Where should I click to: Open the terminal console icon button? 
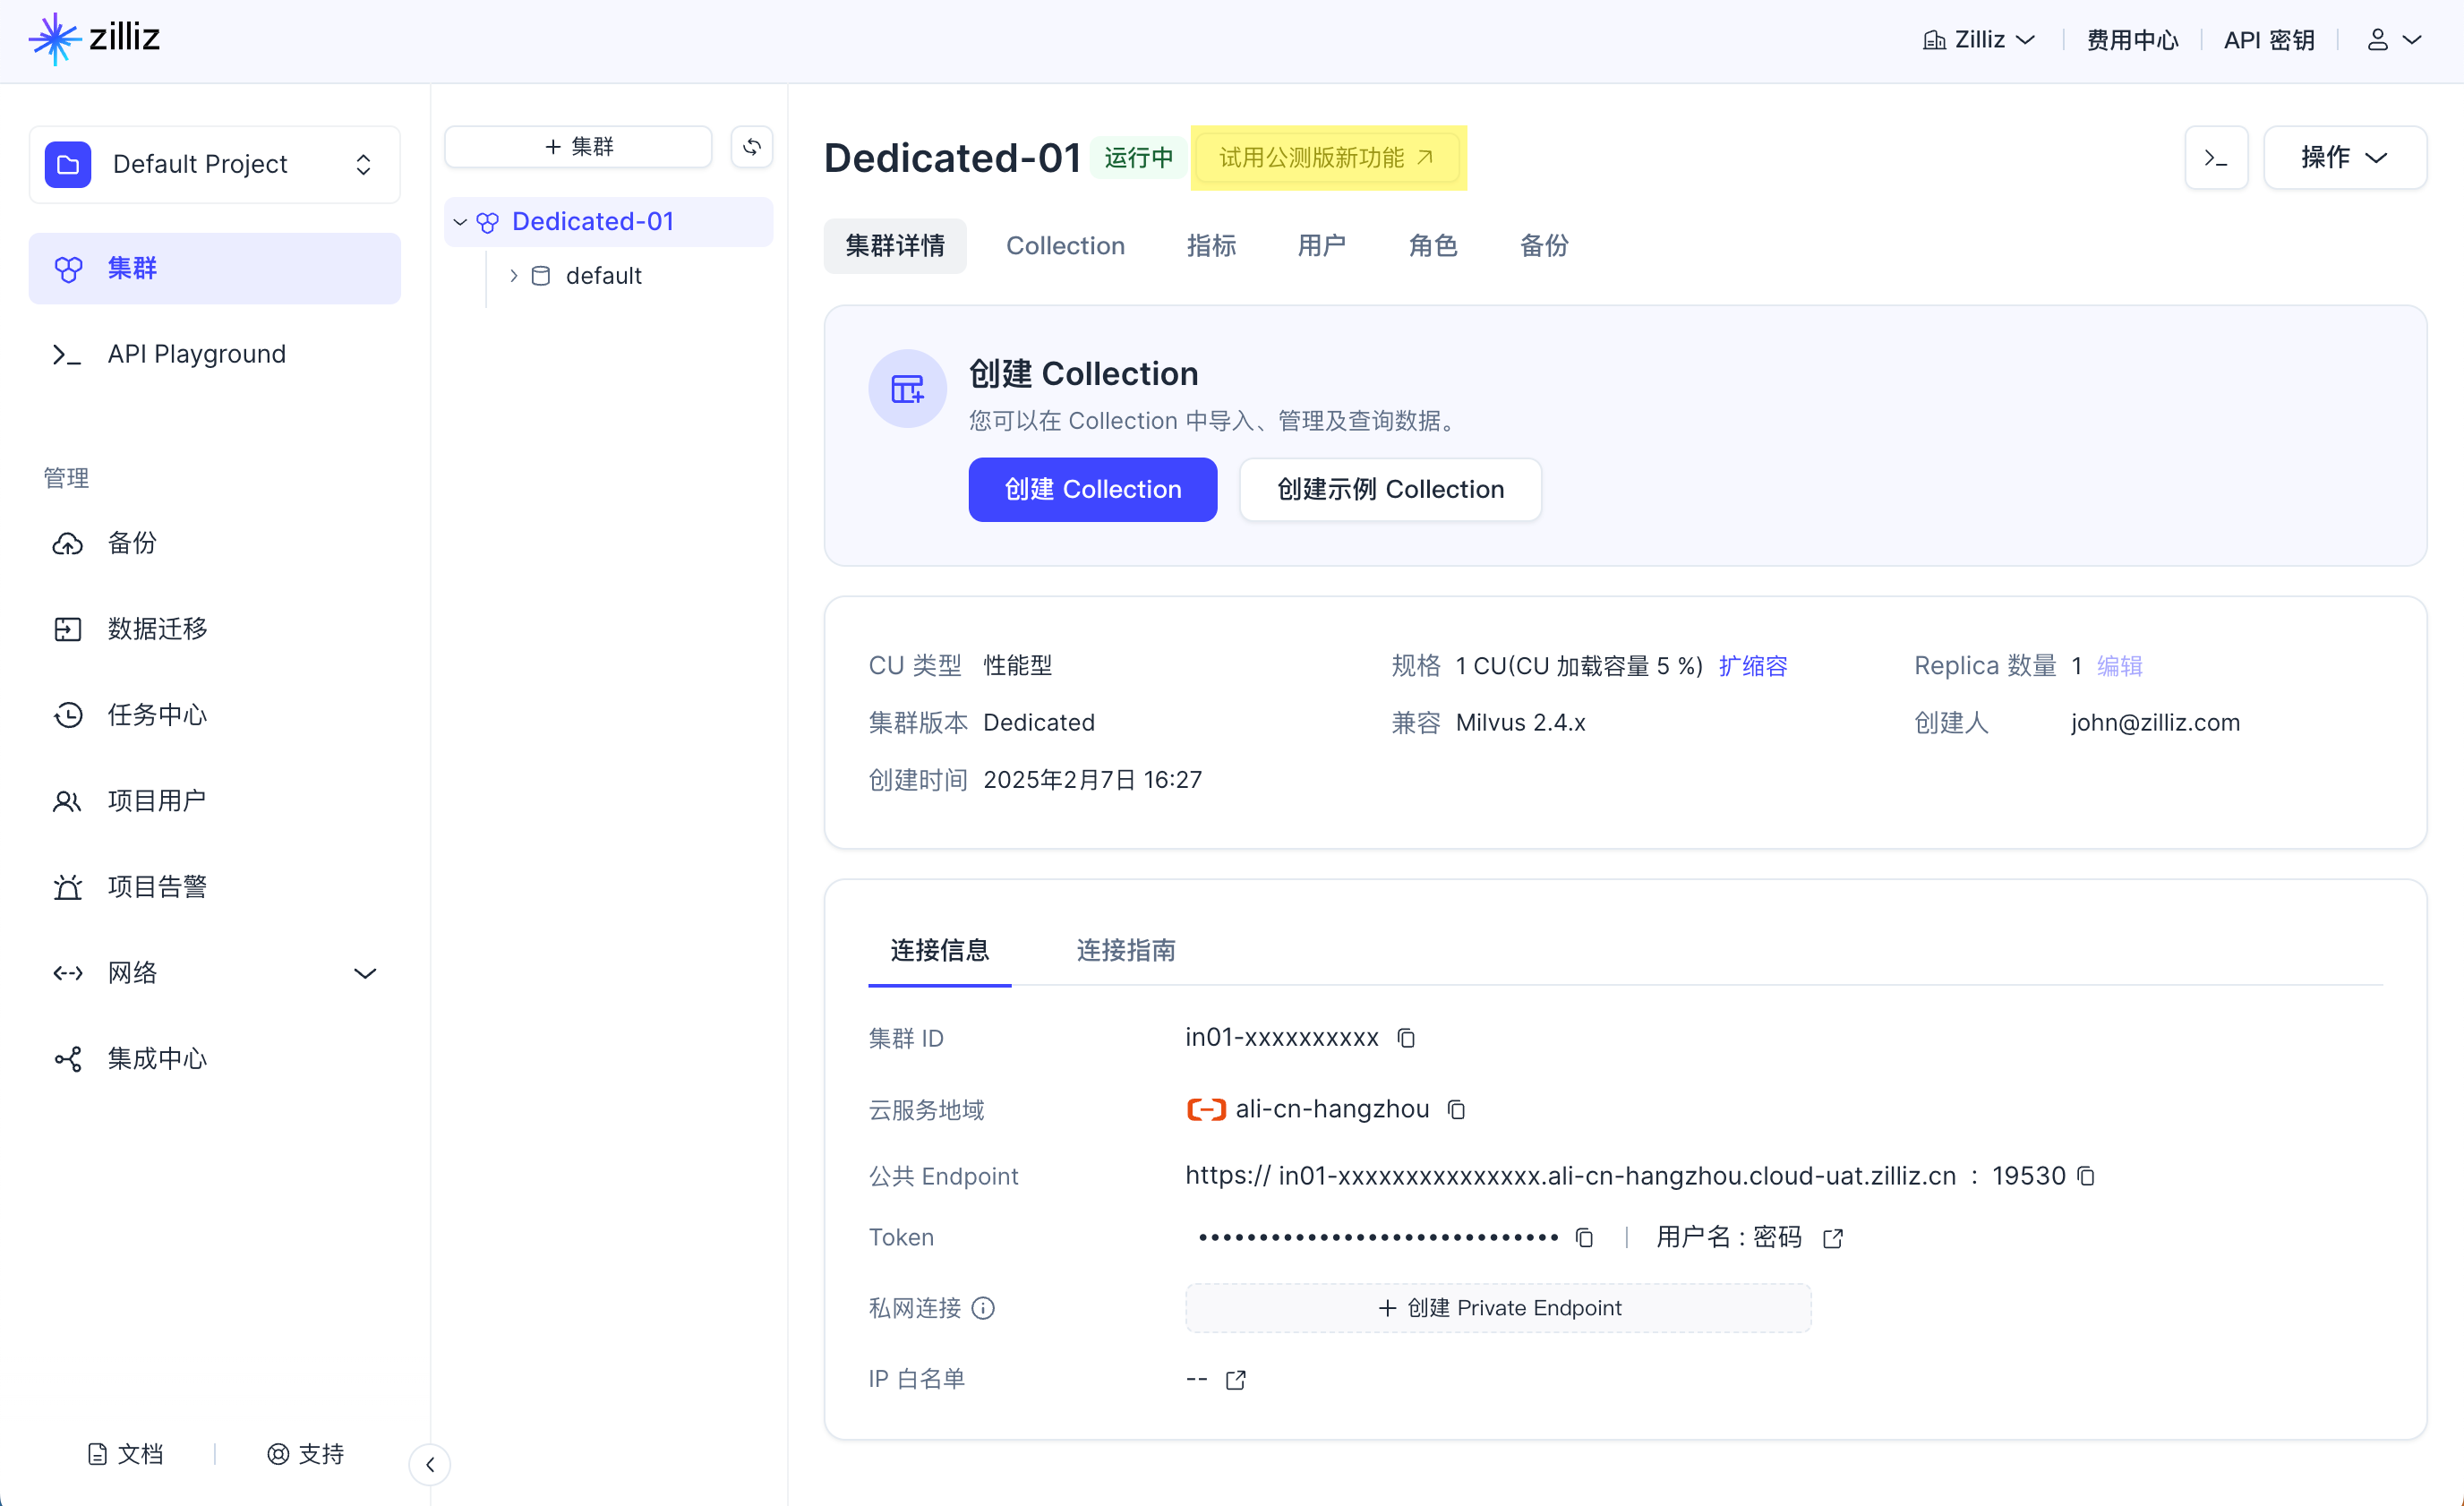[2216, 158]
